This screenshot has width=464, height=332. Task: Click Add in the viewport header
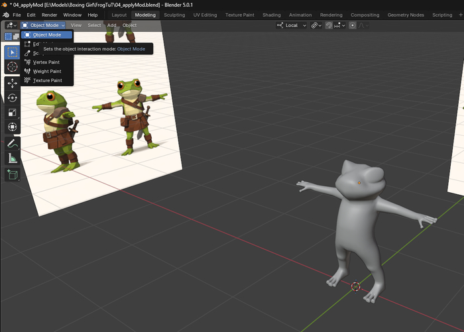click(x=112, y=25)
